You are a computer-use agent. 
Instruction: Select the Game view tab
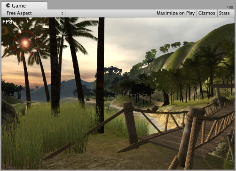point(24,6)
